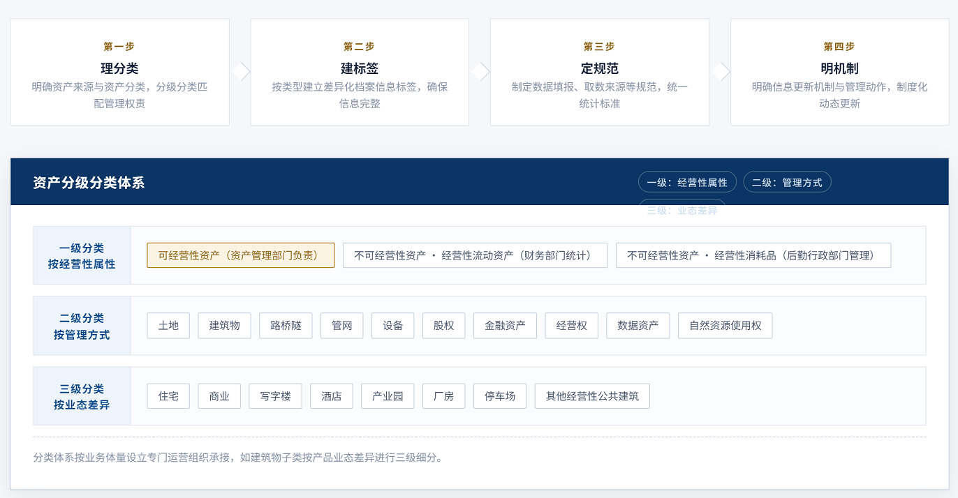This screenshot has height=498, width=958.
Task: Select the 一级：经营性属性 legend pill
Action: point(687,182)
